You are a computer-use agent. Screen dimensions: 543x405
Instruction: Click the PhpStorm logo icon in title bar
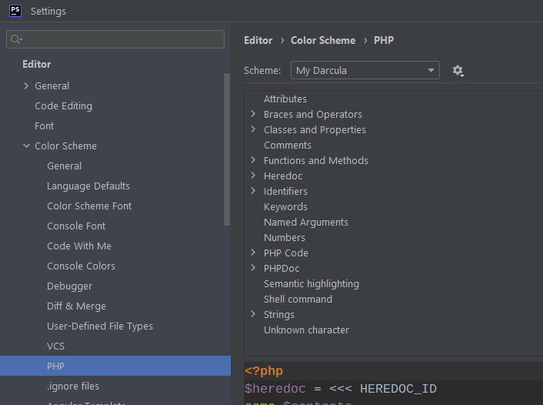click(15, 11)
